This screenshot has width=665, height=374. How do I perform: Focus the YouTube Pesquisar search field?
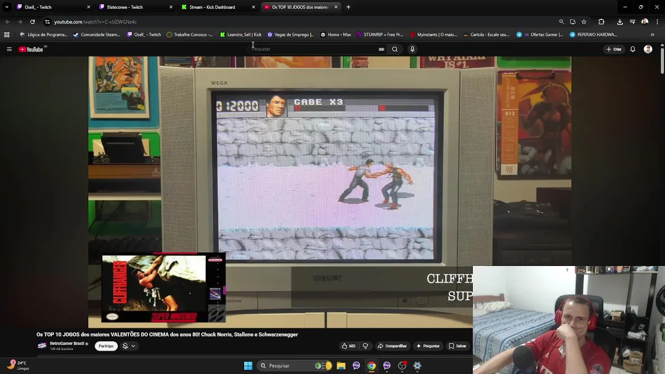tap(314, 49)
